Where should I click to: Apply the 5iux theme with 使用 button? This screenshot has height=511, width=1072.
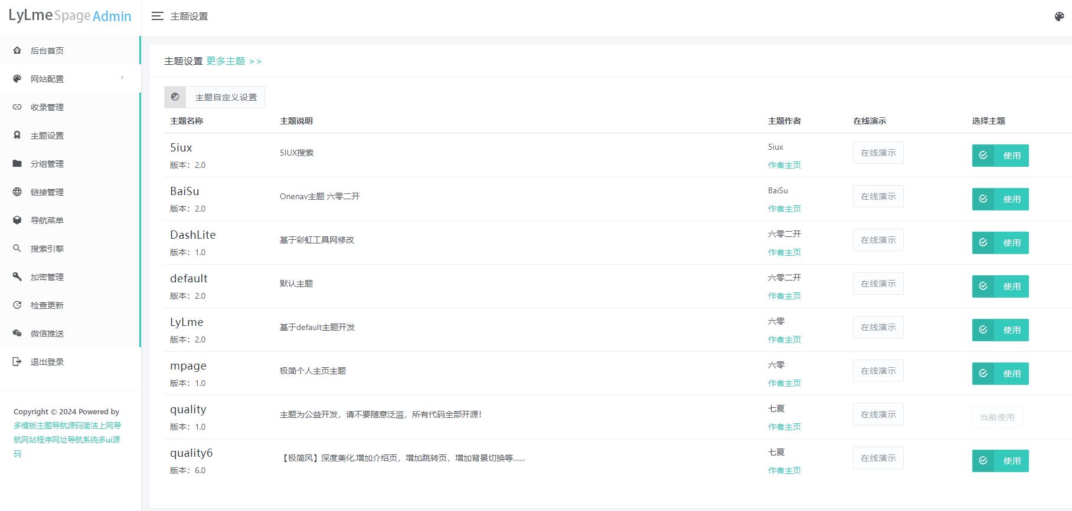[1000, 156]
